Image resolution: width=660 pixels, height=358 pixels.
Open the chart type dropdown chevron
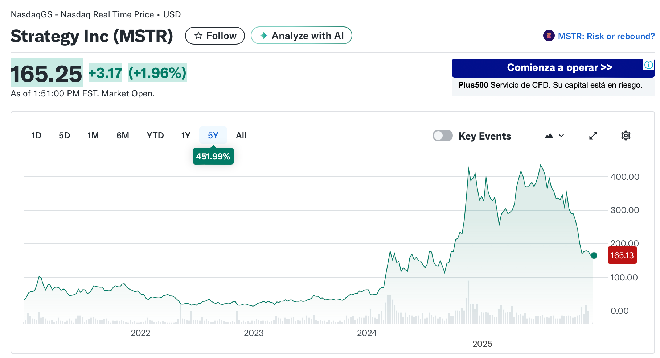click(x=561, y=136)
